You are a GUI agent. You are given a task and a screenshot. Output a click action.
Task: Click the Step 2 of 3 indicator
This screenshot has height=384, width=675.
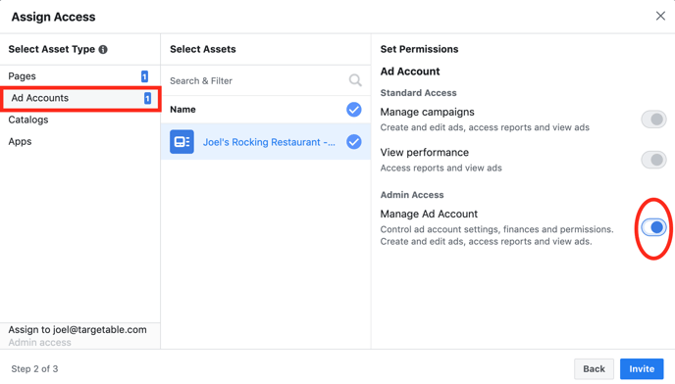[34, 369]
